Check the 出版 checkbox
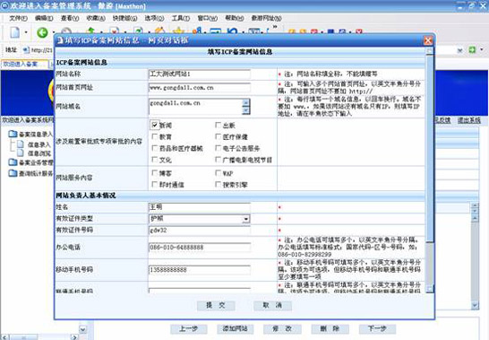This screenshot has height=340, width=489. pos(218,125)
